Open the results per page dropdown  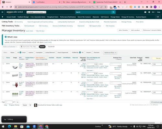[x=156, y=102]
